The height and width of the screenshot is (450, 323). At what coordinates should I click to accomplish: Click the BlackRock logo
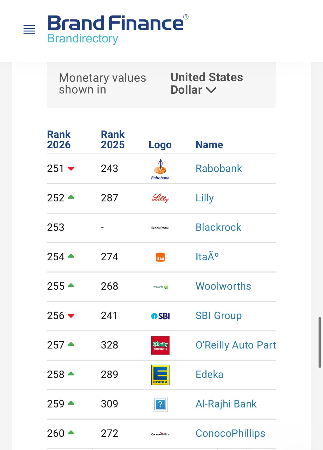point(160,228)
